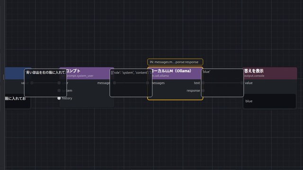Click the left sidebar drag handle
This screenshot has width=303, height=170.
pyautogui.click(x=3, y=77)
